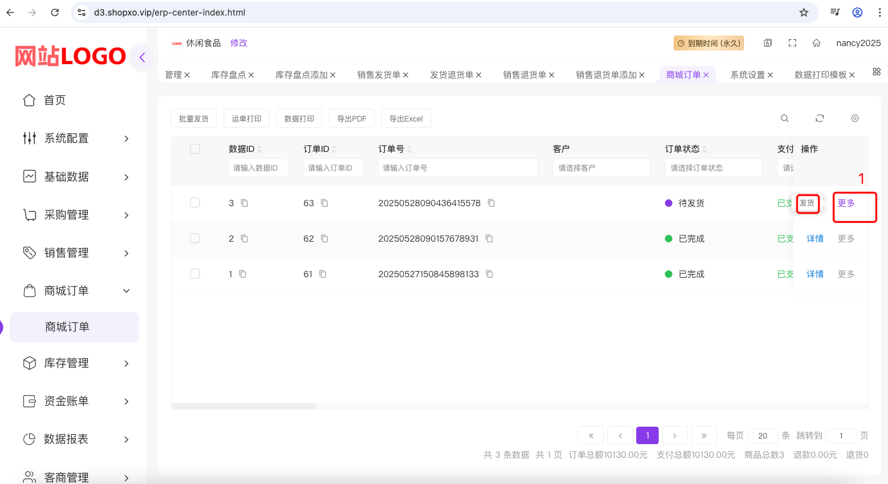The height and width of the screenshot is (484, 888).
Task: Sort by 订单状态 using its sort arrows
Action: [x=705, y=149]
